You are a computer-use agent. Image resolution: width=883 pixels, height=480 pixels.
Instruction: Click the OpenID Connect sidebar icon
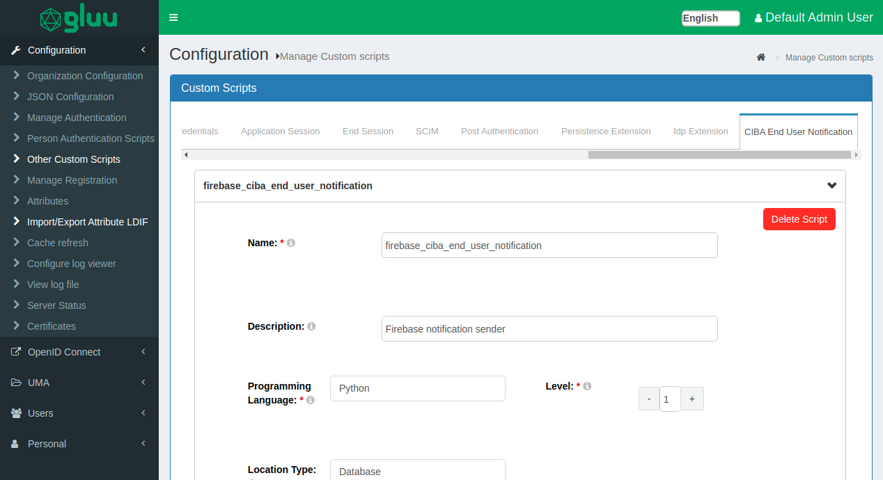point(15,351)
